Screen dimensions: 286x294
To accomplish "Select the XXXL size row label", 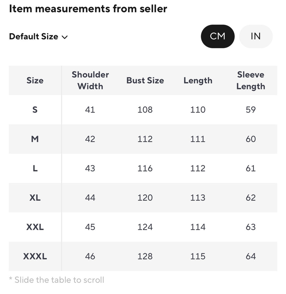I will [x=35, y=256].
